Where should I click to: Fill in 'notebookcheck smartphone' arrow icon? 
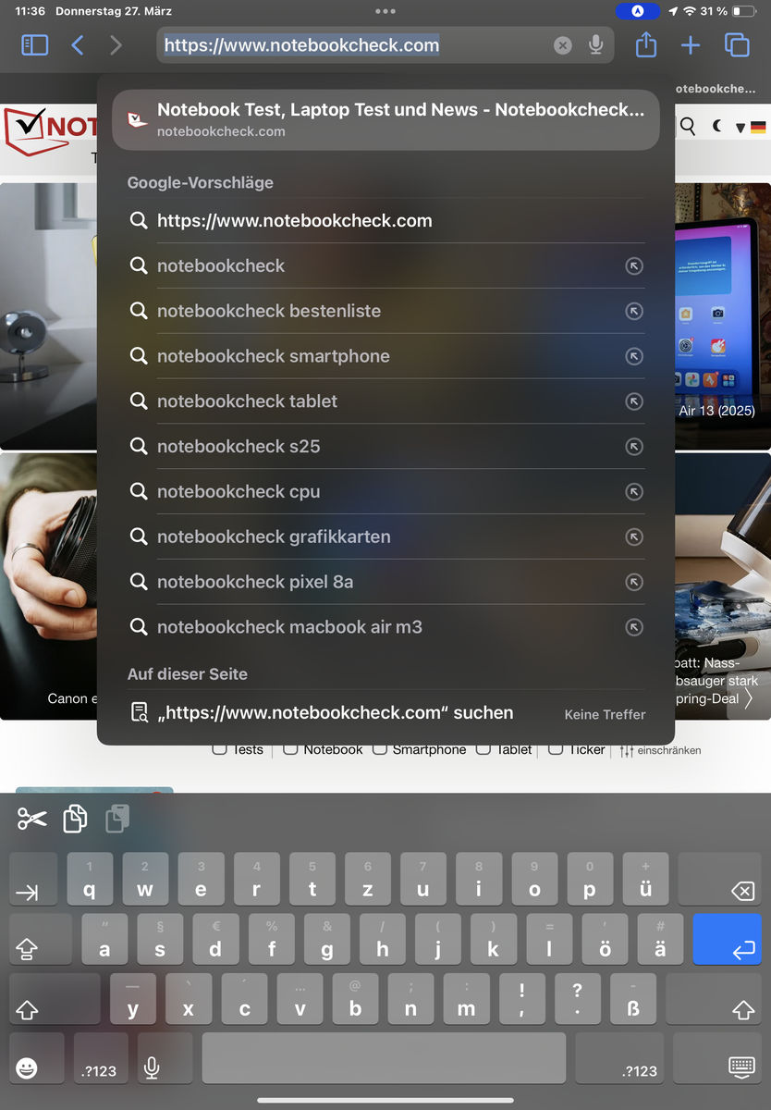634,356
